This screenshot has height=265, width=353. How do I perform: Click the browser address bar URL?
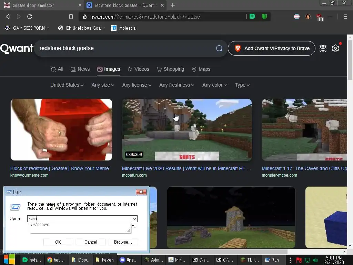click(x=145, y=17)
